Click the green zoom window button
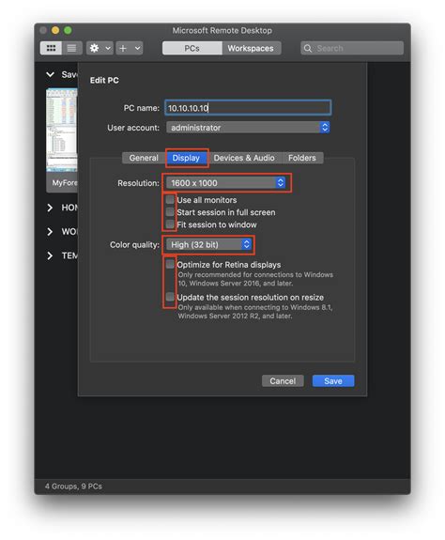Screen dimensions: 445x540 click(x=68, y=30)
